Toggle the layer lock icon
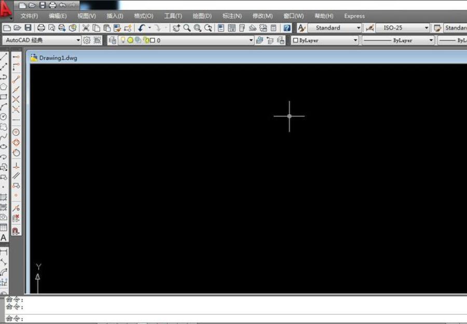Viewport: 467px width, 324px height. point(146,40)
